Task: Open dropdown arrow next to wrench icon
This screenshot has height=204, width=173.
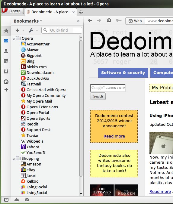Action: click(37, 30)
